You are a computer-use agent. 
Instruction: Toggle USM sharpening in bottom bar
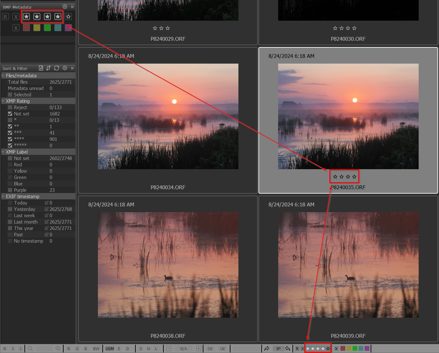(110, 349)
